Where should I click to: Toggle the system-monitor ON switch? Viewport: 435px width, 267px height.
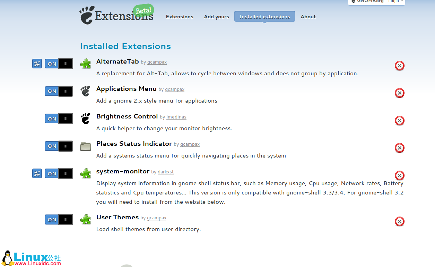[59, 173]
